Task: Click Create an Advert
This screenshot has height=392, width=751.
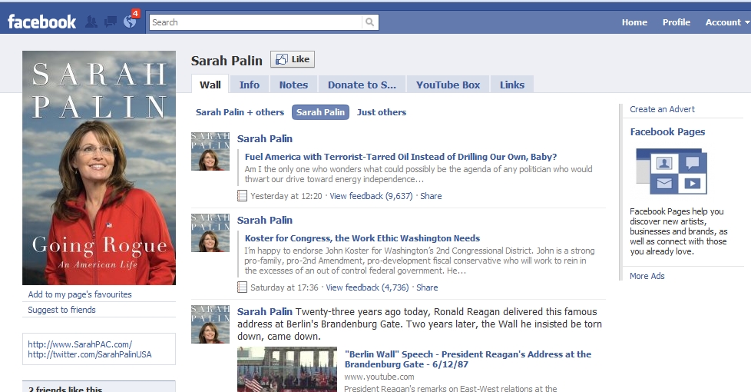Action: (x=663, y=109)
